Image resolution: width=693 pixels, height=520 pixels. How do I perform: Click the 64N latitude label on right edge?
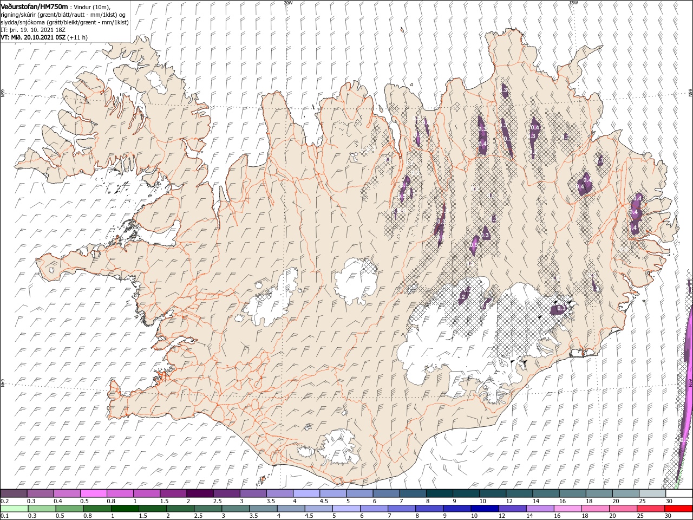tap(690, 383)
